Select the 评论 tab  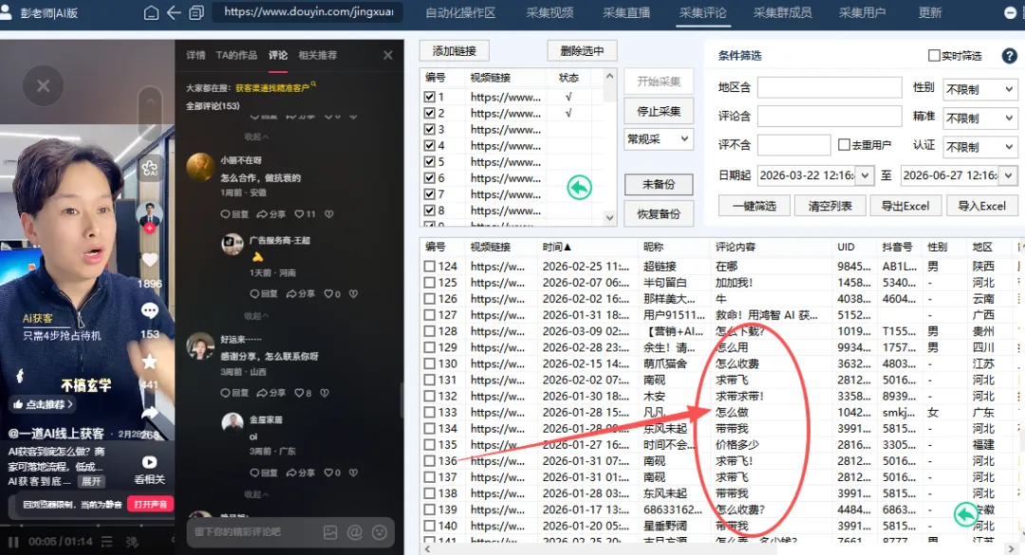click(278, 55)
